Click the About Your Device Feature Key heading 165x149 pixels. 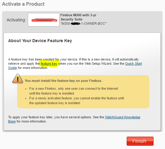pyautogui.click(x=40, y=41)
